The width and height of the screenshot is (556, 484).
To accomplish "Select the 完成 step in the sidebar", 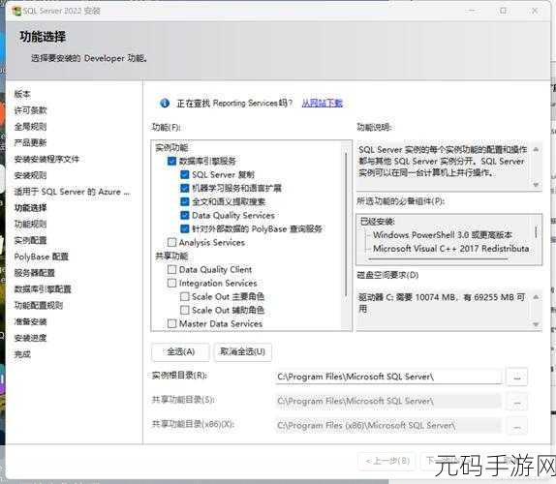I will 22,354.
